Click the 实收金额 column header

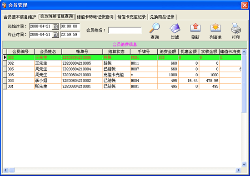click(209, 52)
